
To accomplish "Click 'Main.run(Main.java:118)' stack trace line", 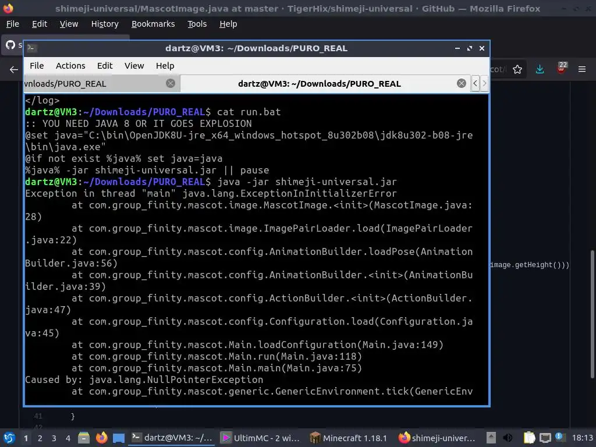I will [x=217, y=357].
